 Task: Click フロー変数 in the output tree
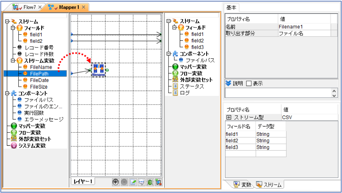tap(191, 73)
